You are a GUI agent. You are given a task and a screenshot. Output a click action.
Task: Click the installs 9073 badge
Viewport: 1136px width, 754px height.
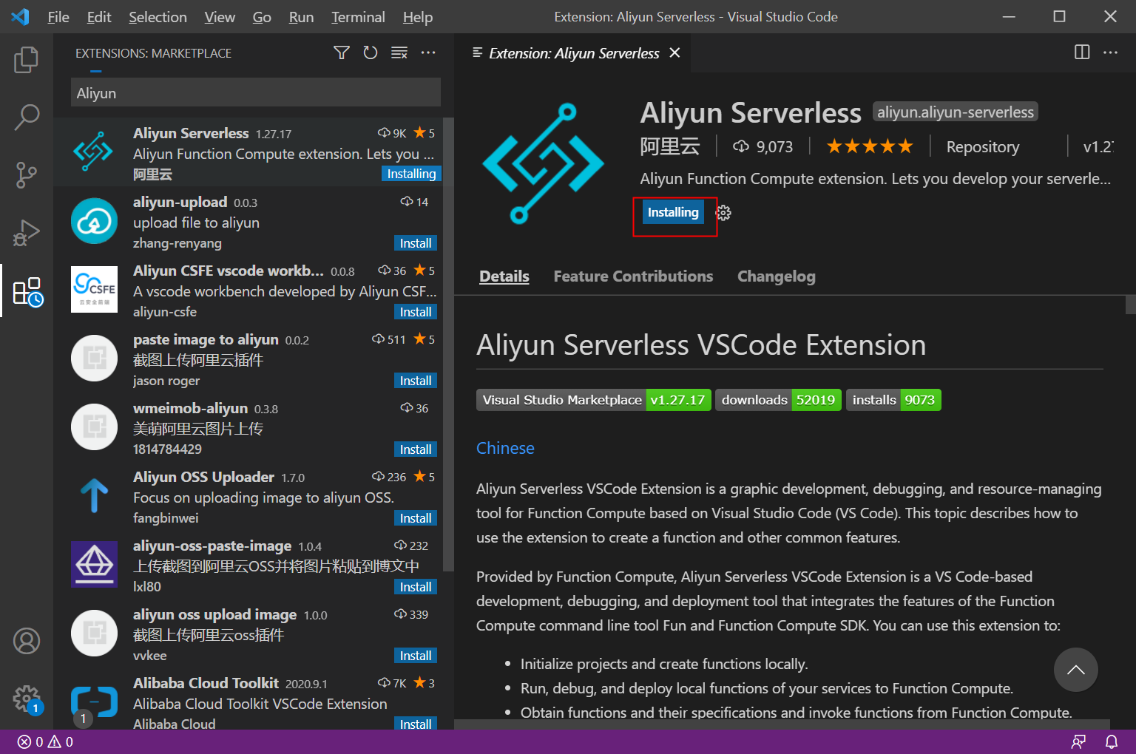(x=893, y=400)
